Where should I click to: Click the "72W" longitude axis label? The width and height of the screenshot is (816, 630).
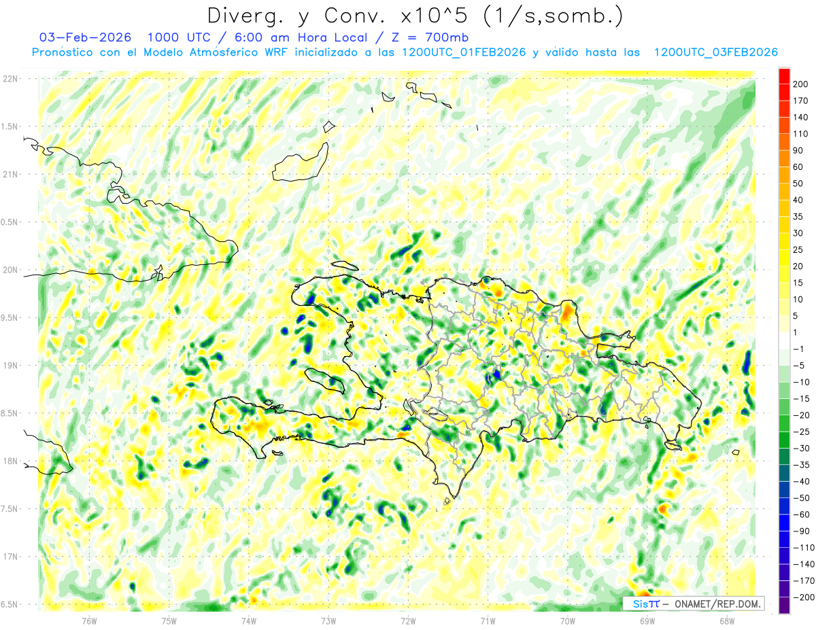pyautogui.click(x=408, y=620)
